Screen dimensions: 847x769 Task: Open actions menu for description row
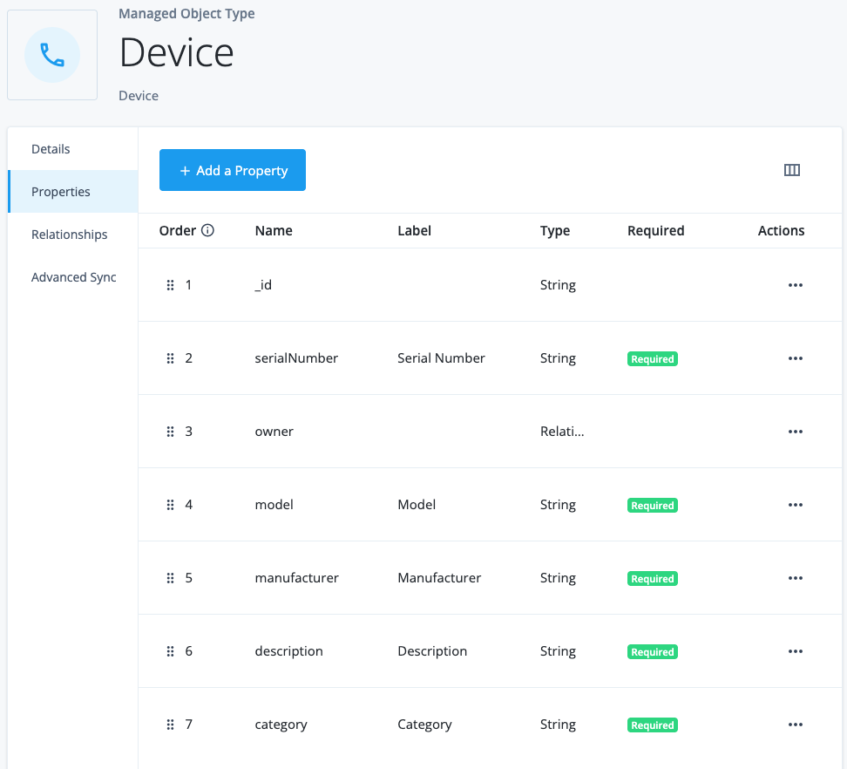point(795,651)
